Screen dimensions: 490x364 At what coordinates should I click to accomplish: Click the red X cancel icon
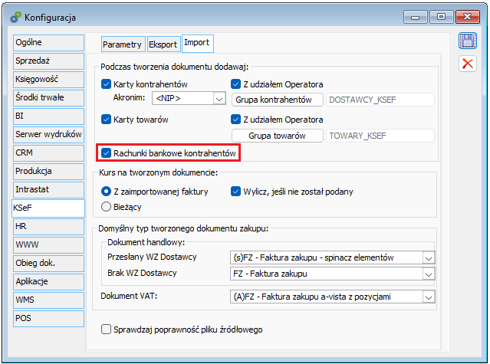[467, 64]
